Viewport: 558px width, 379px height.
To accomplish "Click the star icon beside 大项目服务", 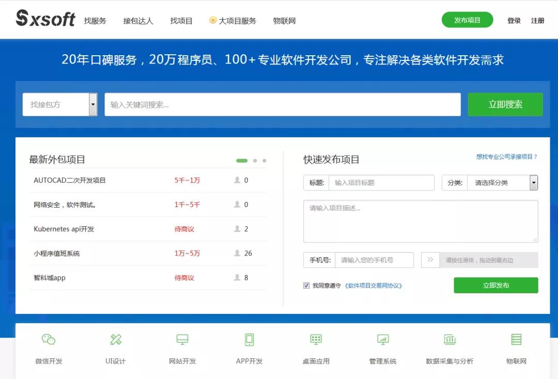I will tap(212, 20).
